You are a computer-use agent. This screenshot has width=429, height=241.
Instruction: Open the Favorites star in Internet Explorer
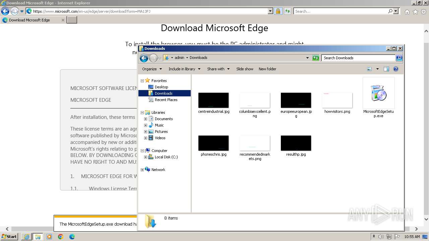(x=415, y=12)
